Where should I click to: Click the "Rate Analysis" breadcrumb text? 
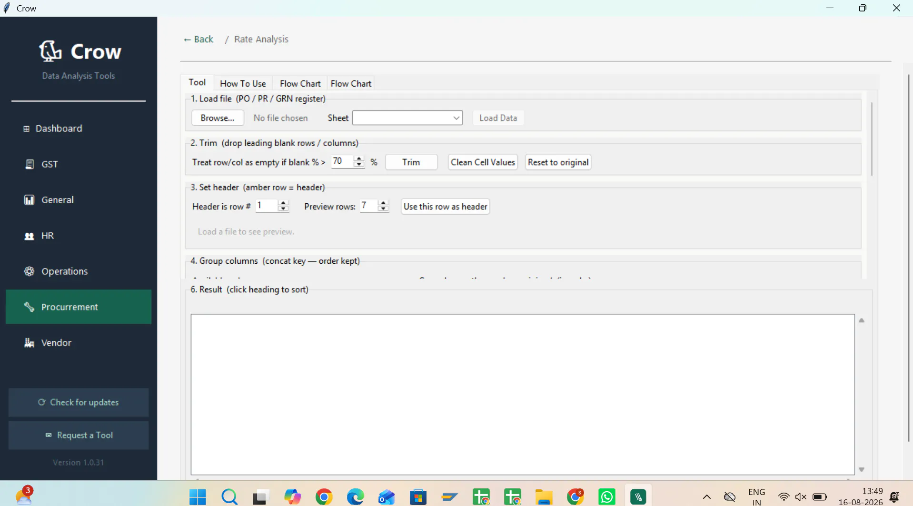pos(261,39)
